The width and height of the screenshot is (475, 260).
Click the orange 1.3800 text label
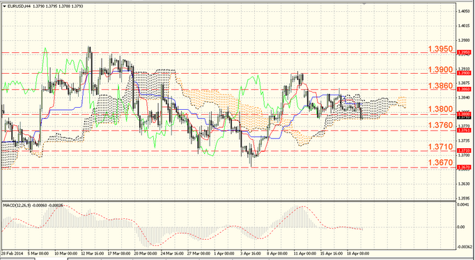pos(440,109)
